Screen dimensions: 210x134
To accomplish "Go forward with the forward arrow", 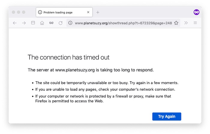I will 24,23.
